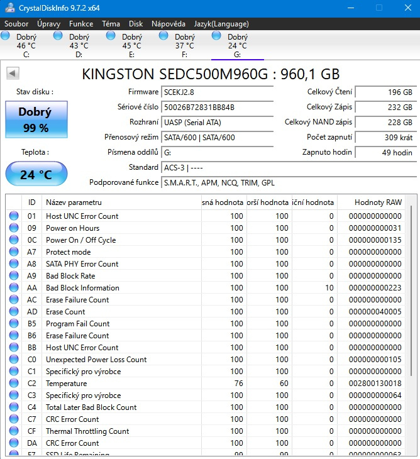The height and width of the screenshot is (459, 420).
Task: Go to previous disk with arrow button
Action: coord(13,73)
